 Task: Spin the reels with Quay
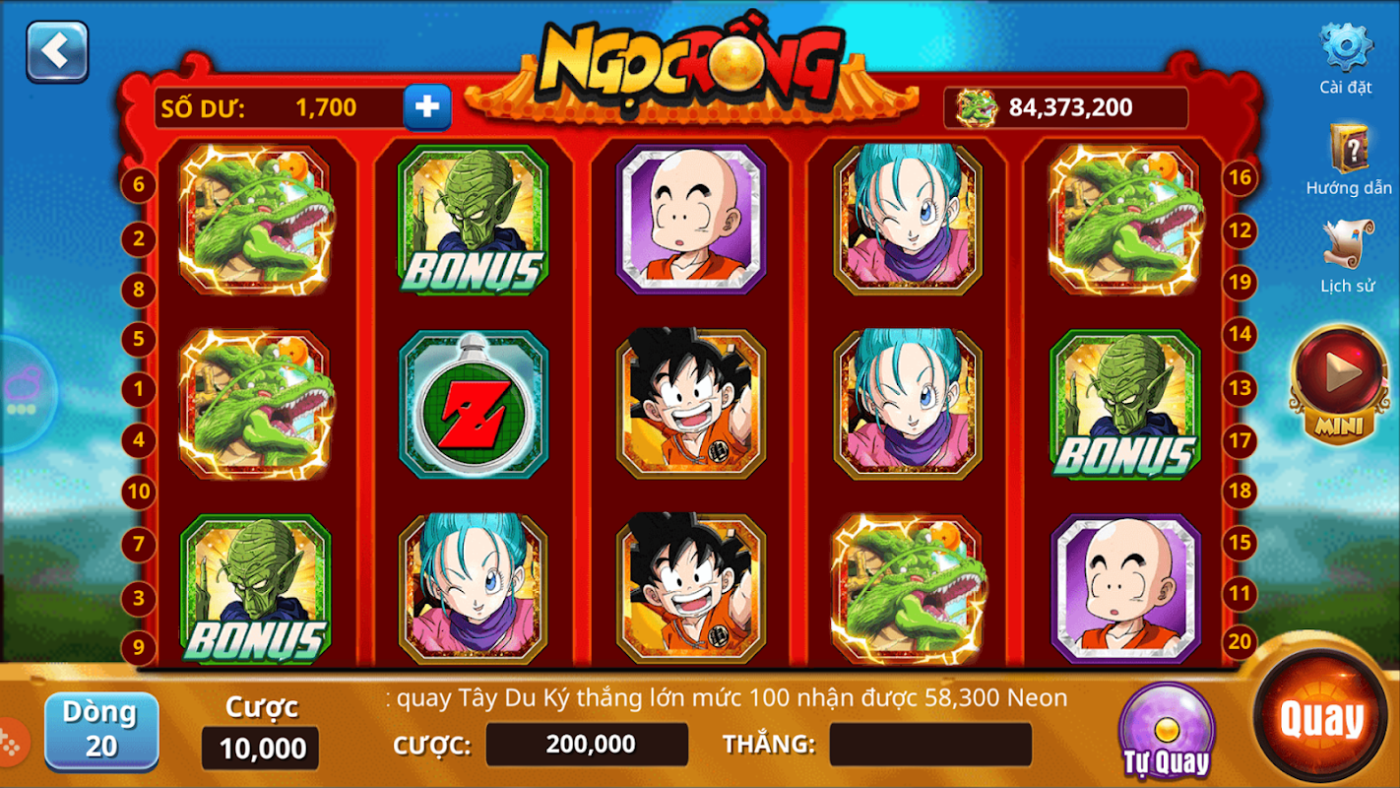[x=1321, y=719]
